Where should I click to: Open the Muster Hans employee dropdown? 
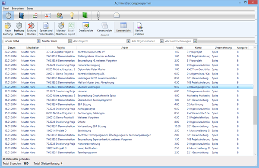[70, 41]
